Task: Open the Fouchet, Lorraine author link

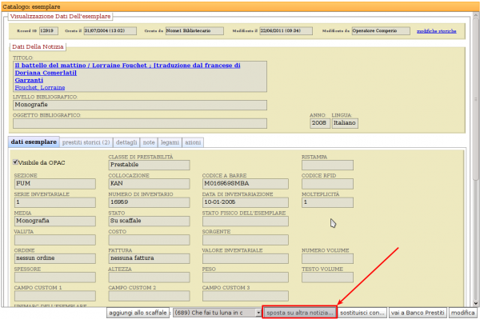Action: coord(40,88)
